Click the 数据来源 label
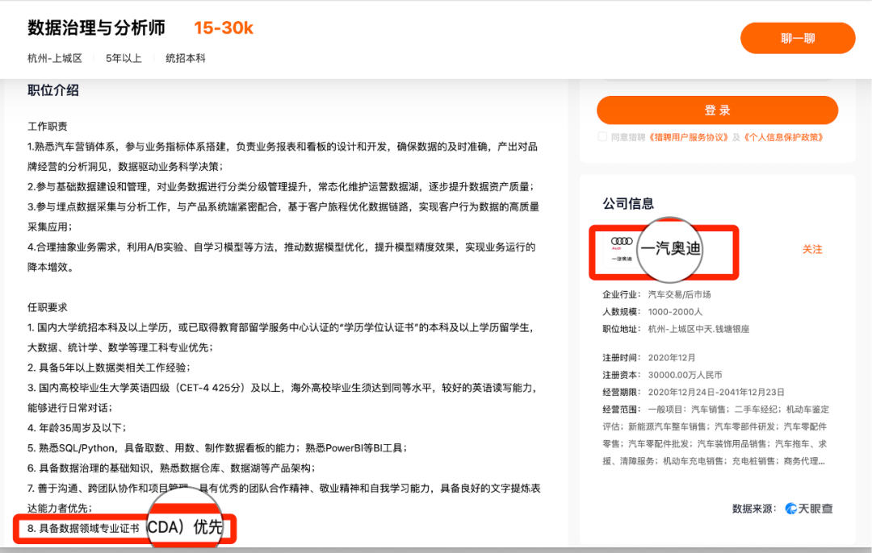The height and width of the screenshot is (553, 872). pyautogui.click(x=753, y=509)
